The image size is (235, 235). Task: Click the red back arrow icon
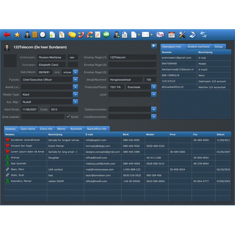pos(7,35)
